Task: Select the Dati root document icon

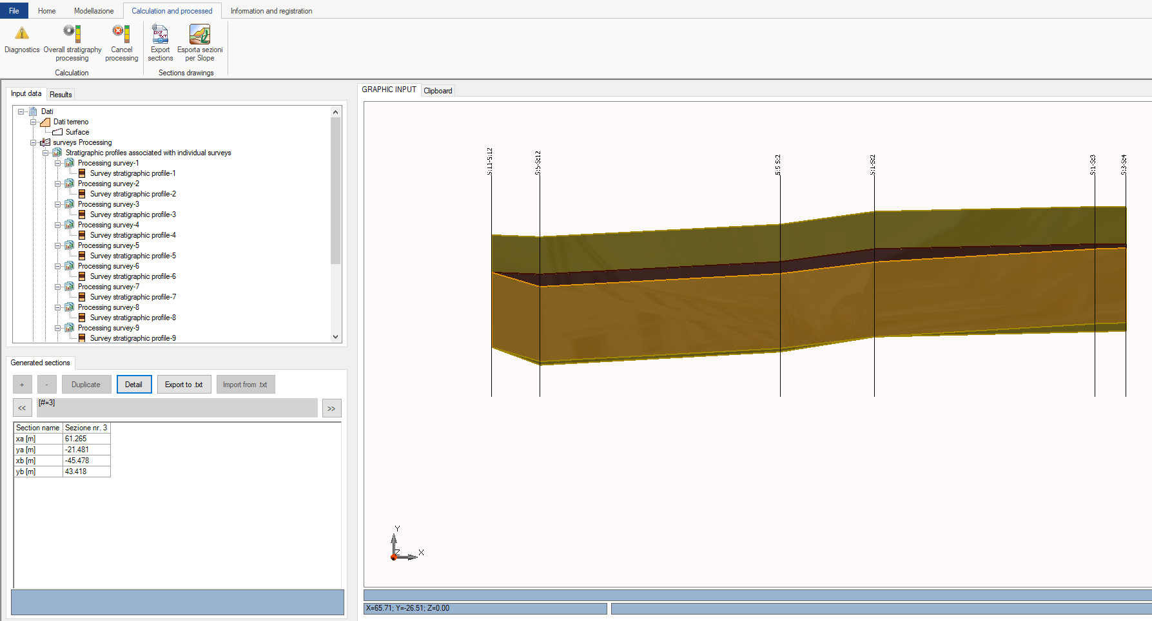Action: [33, 111]
